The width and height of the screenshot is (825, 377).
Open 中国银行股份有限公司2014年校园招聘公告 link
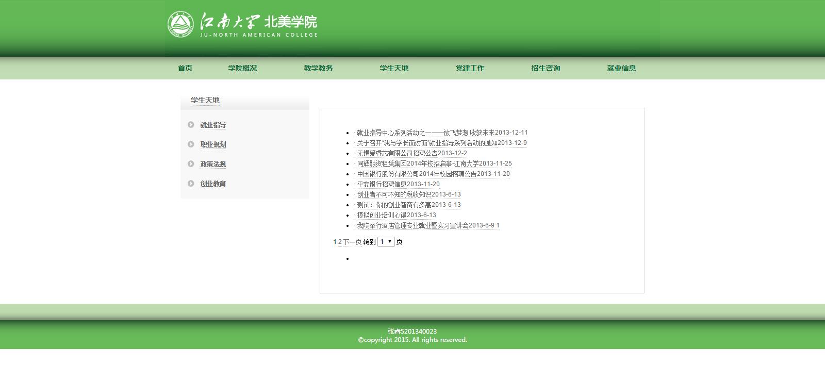click(417, 174)
